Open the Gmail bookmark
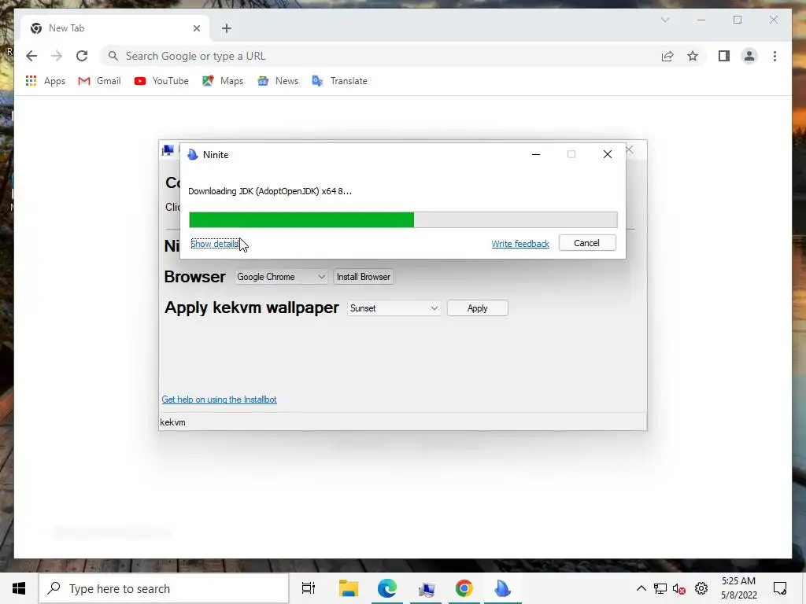The image size is (806, 604). (x=99, y=81)
